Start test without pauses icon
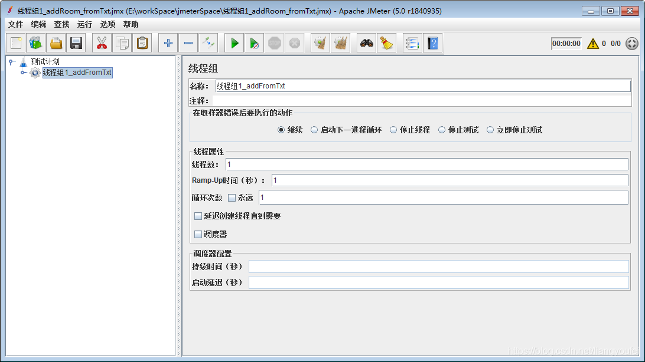Screen dimensions: 645x362 pyautogui.click(x=254, y=43)
